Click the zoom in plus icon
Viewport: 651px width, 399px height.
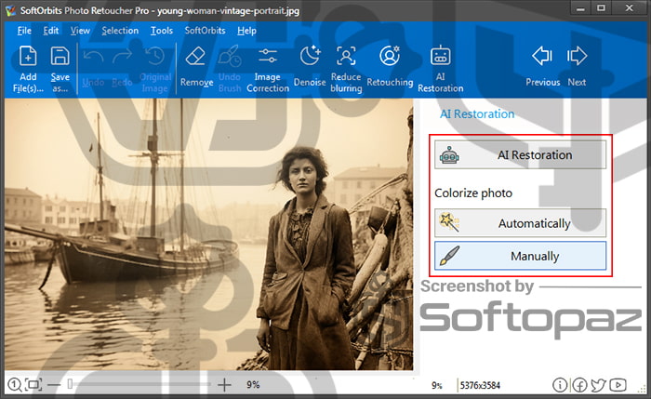coord(224,385)
